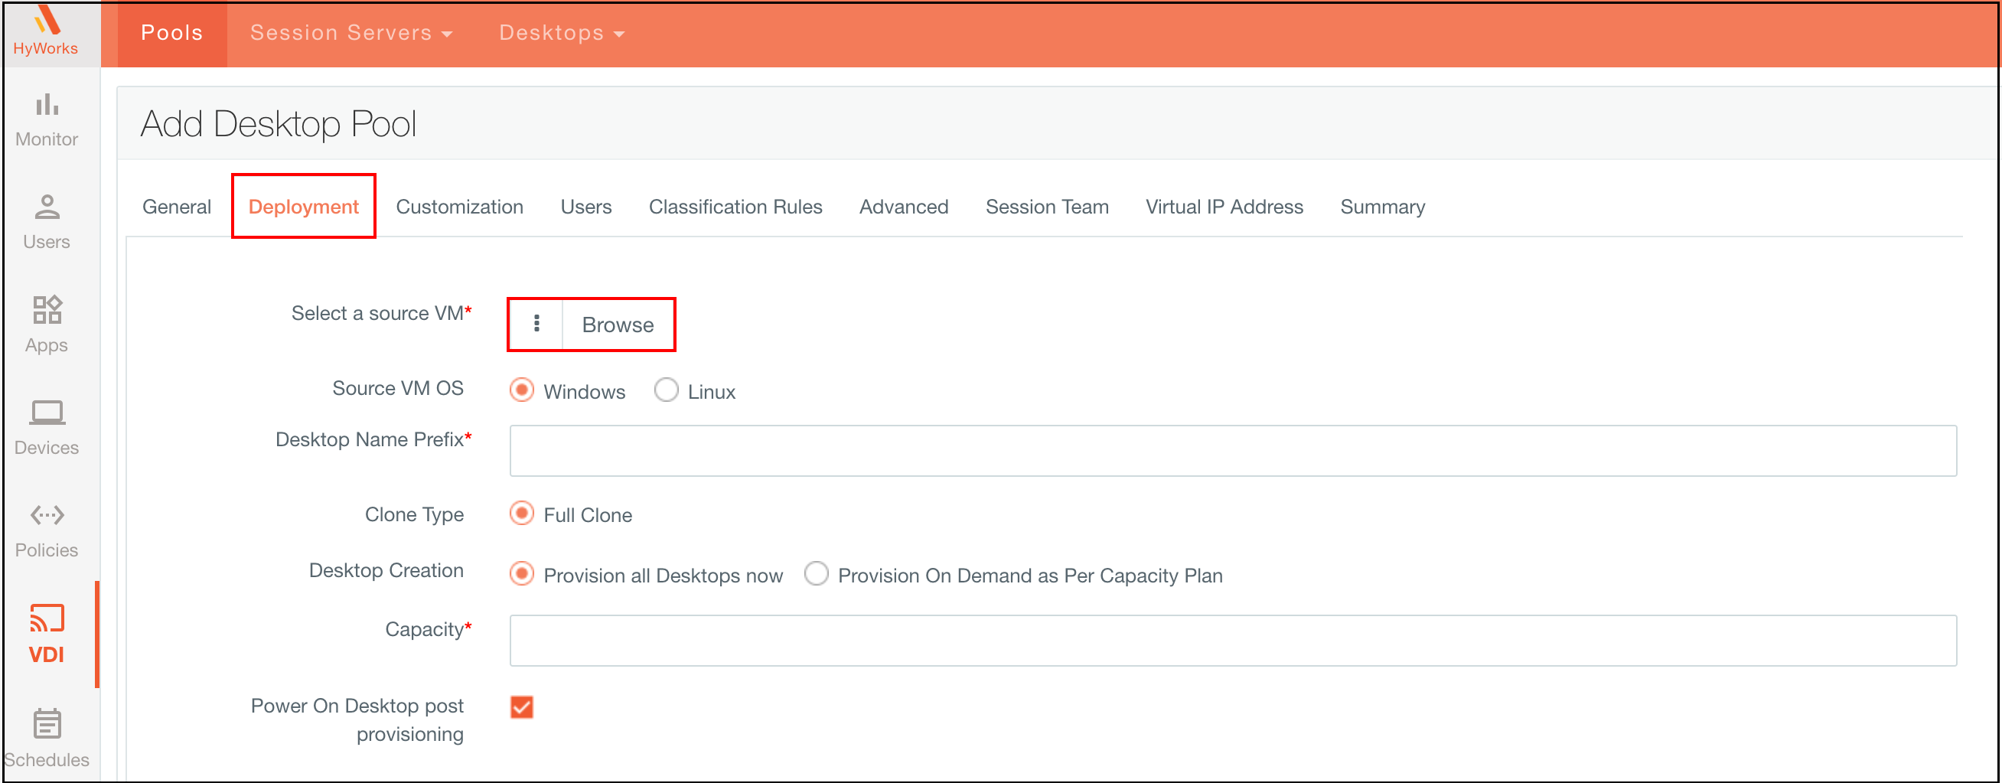Open the Apps sidebar section
The image size is (2002, 783).
pyautogui.click(x=47, y=325)
